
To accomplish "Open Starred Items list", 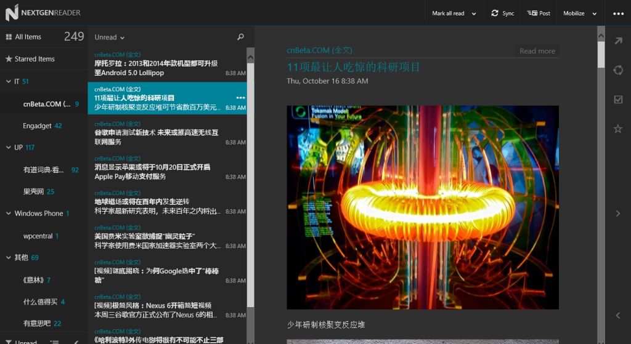I will pos(44,58).
